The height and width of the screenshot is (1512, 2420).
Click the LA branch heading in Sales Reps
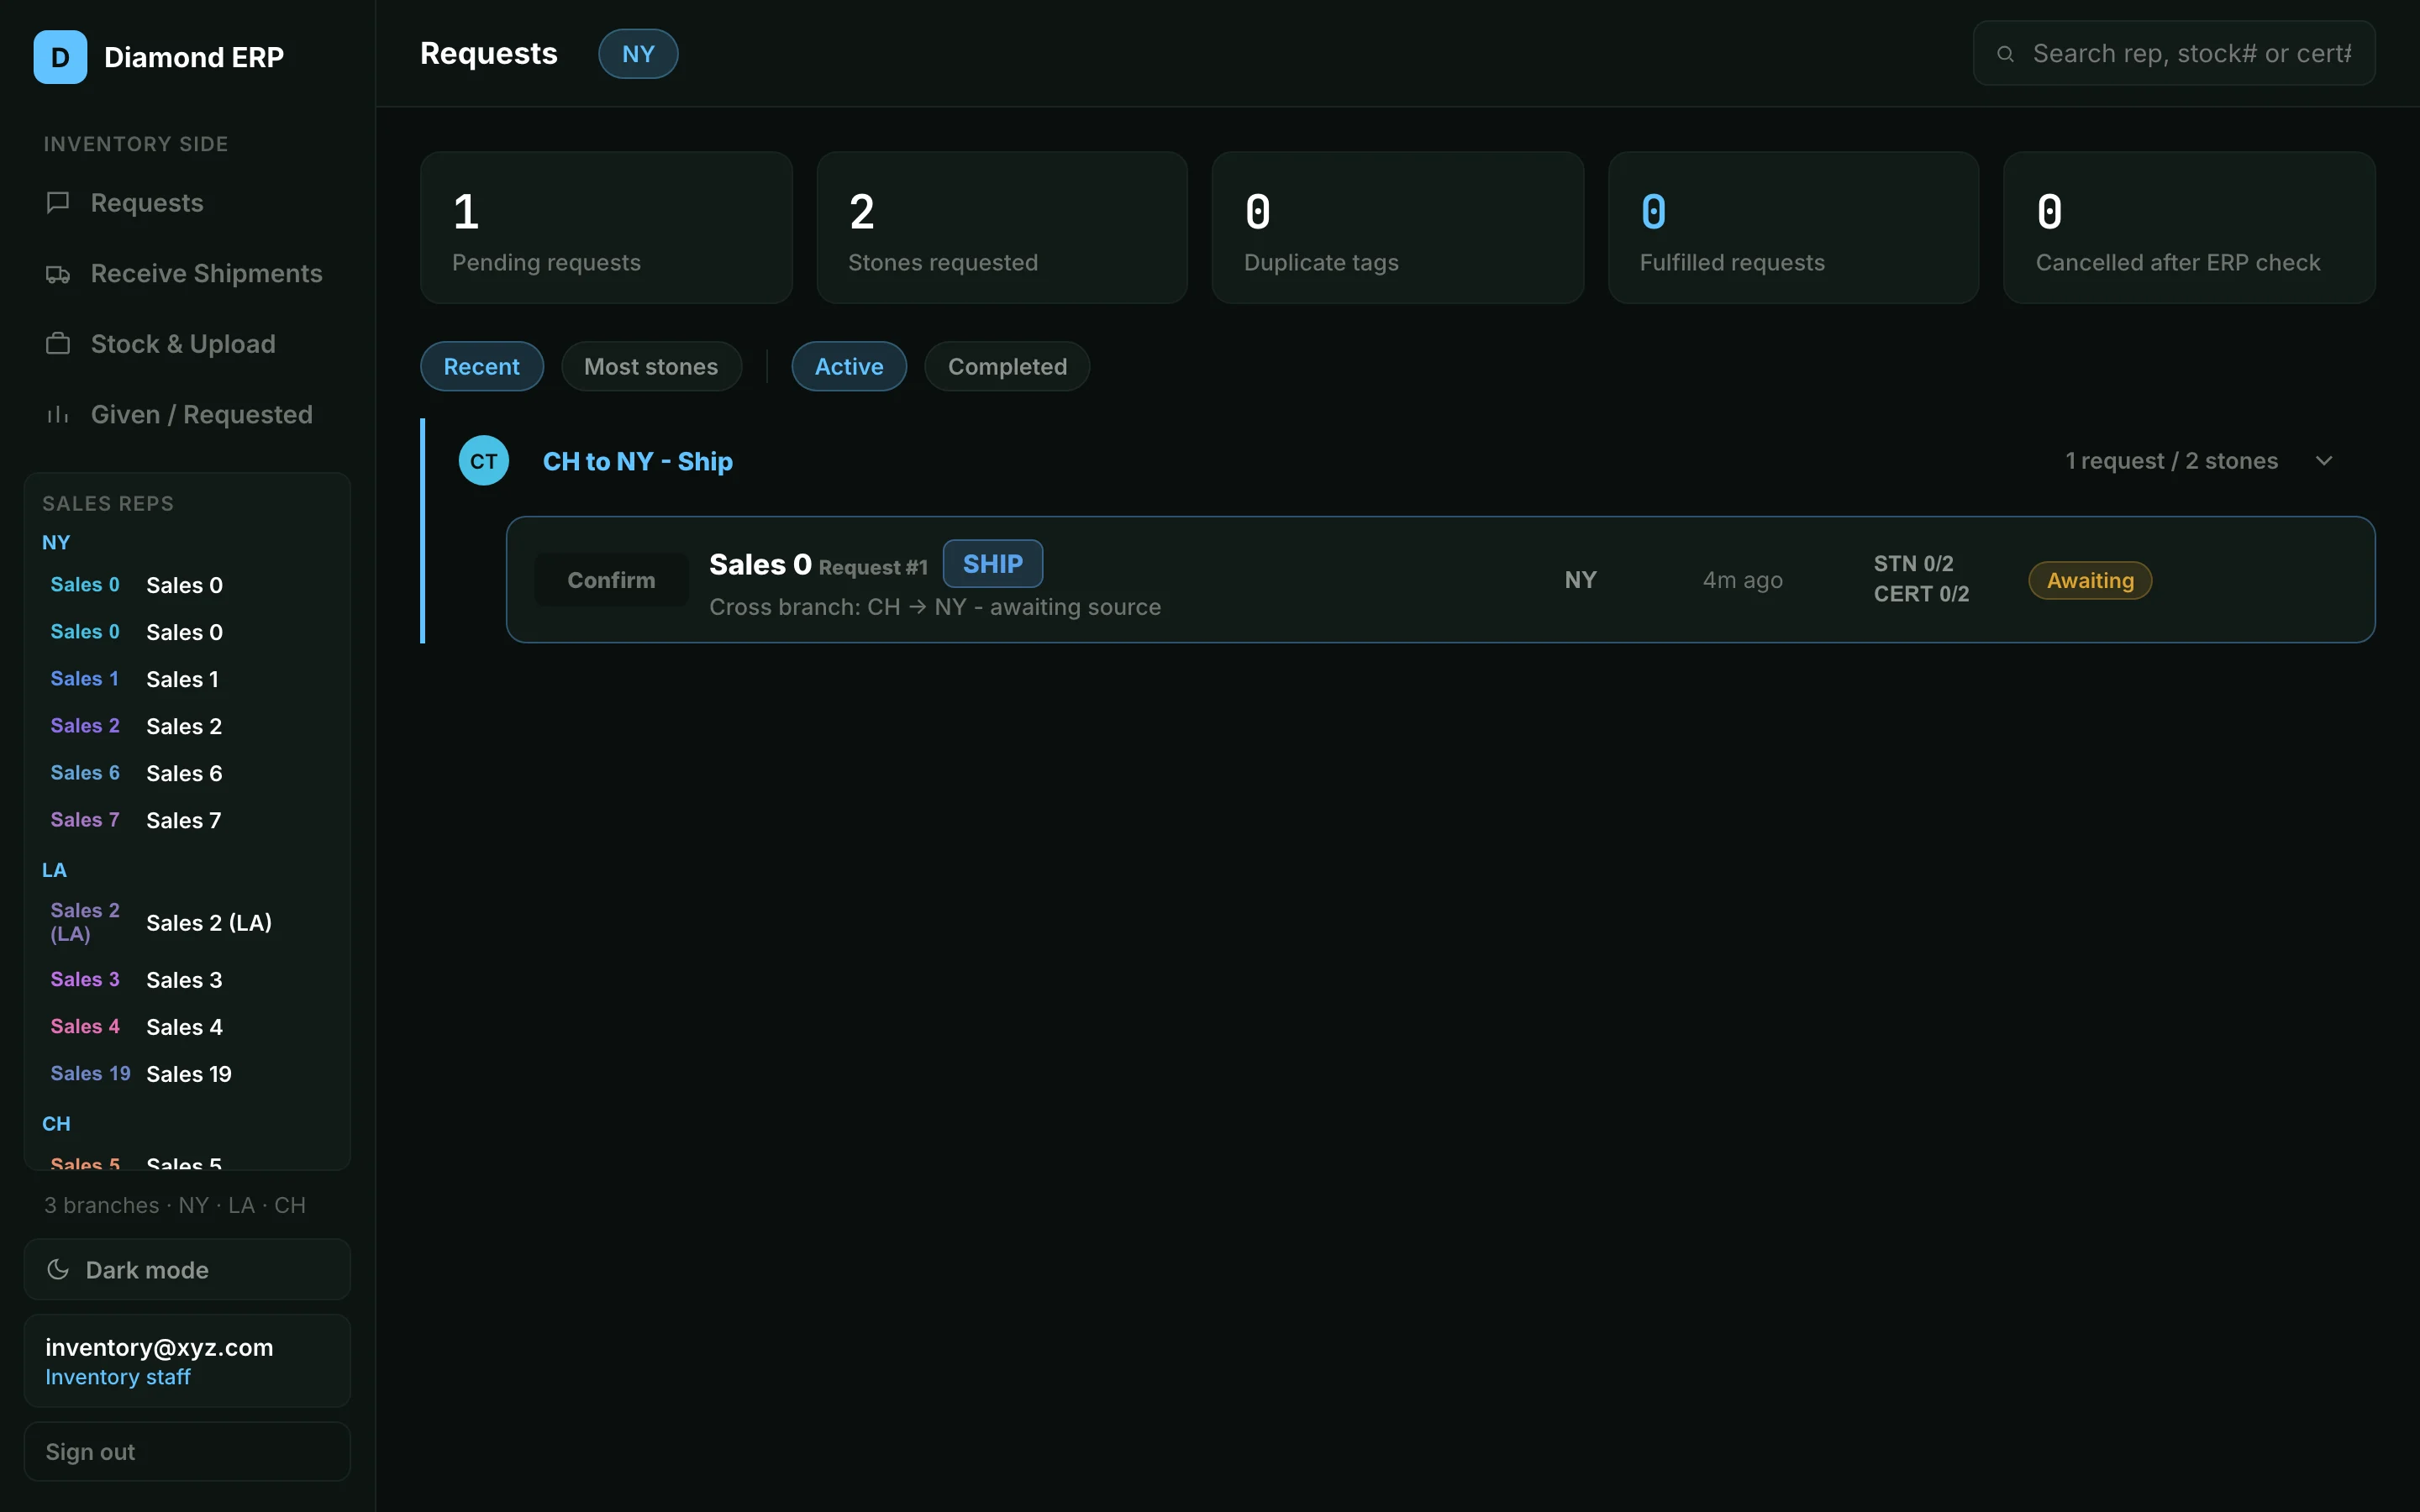pyautogui.click(x=54, y=870)
